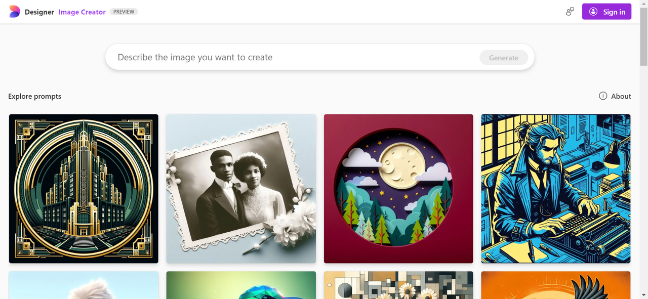Image resolution: width=648 pixels, height=299 pixels.
Task: Click the Designer logo icon
Action: pyautogui.click(x=15, y=12)
